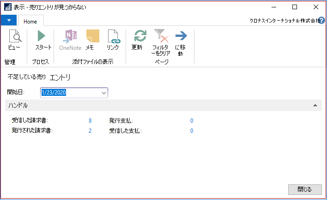
Task: Click the スタート (Start) play icon
Action: tap(42, 36)
